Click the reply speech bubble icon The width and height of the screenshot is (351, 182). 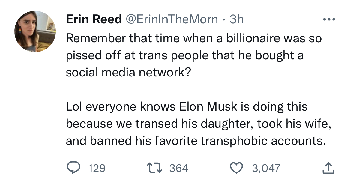pyautogui.click(x=73, y=168)
